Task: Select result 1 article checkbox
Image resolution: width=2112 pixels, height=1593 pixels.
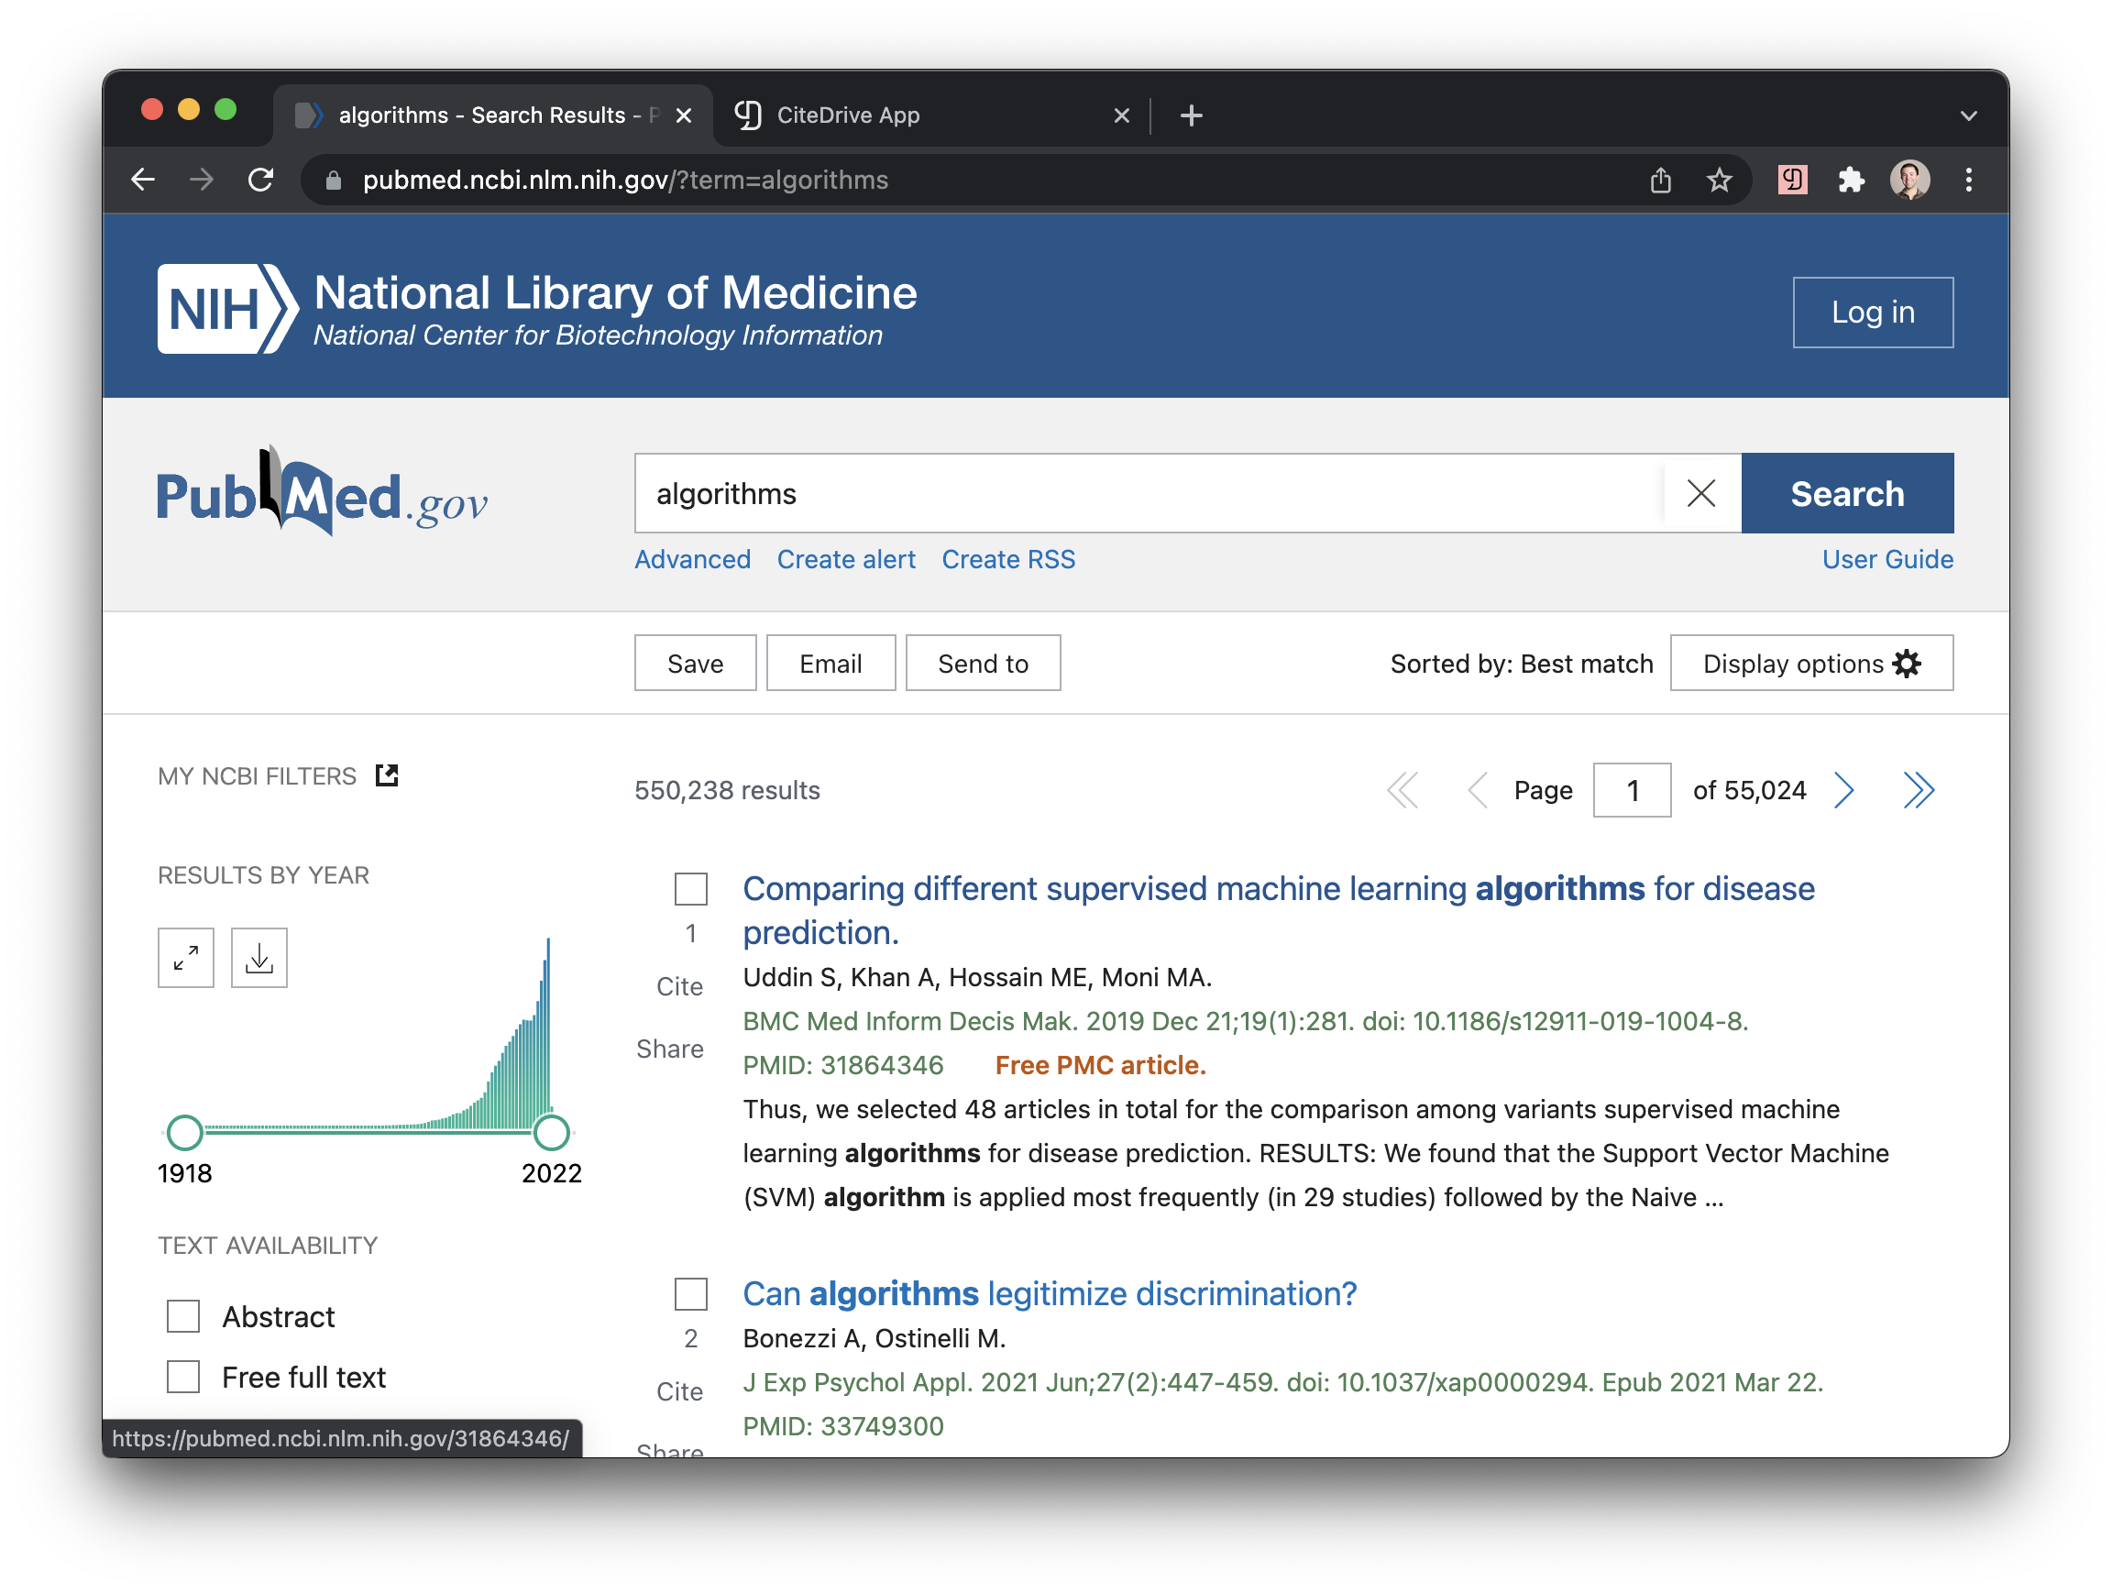Action: tap(691, 888)
